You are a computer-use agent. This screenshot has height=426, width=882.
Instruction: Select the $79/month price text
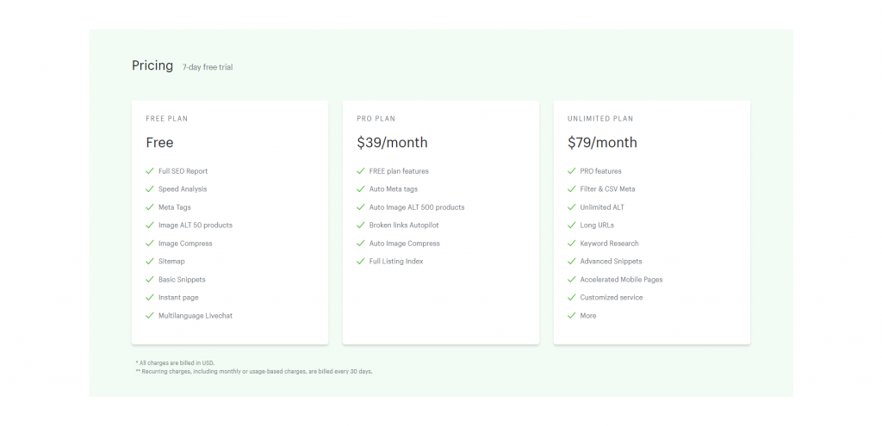point(602,143)
